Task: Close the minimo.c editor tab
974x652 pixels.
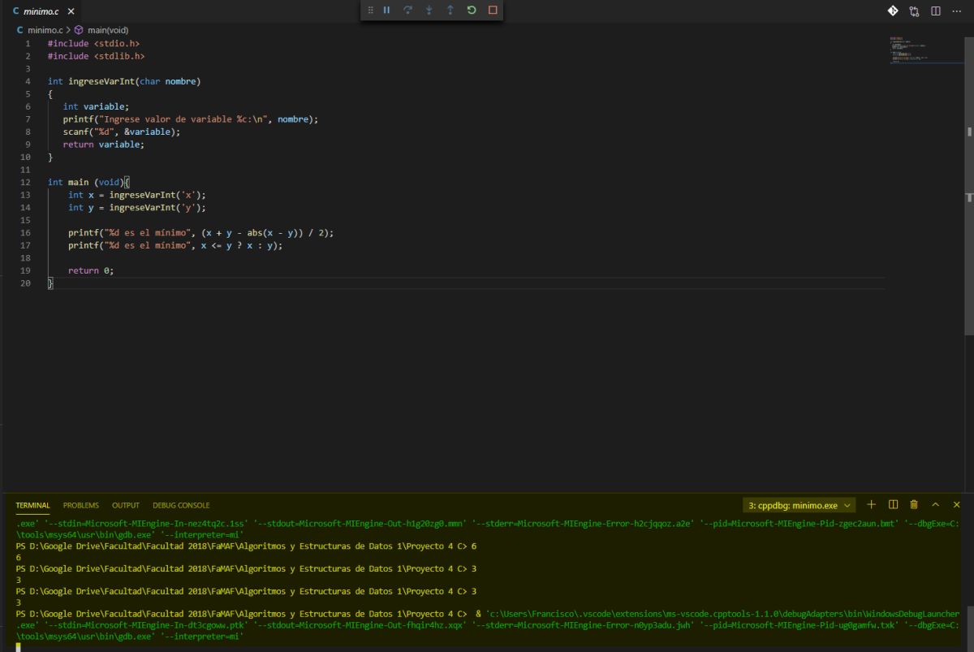Action: 71,11
